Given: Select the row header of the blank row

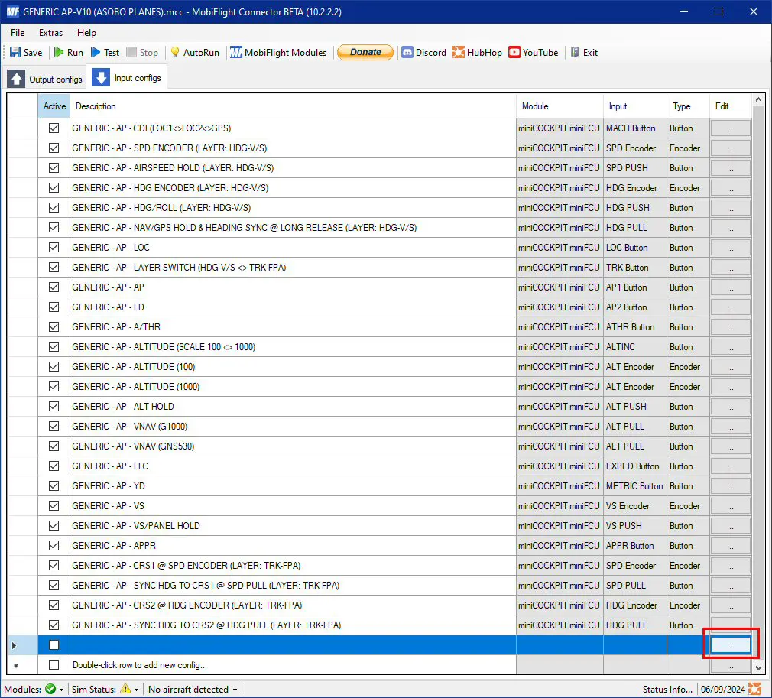Looking at the screenshot, I should [x=23, y=644].
